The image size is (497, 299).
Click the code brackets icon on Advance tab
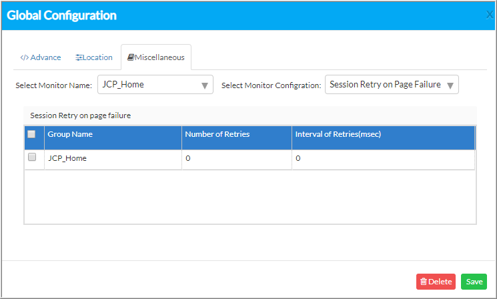coord(24,57)
